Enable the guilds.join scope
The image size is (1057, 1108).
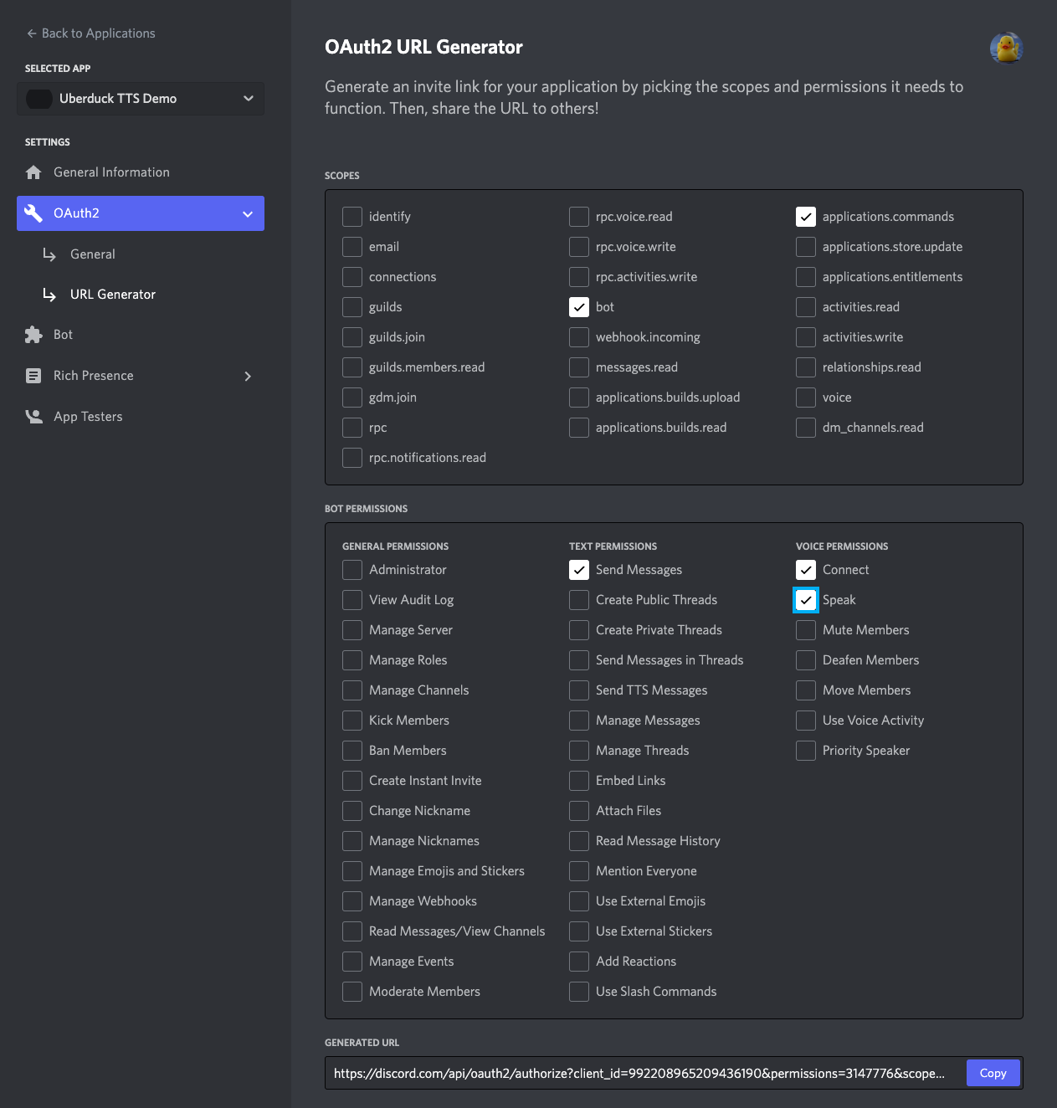coord(352,337)
